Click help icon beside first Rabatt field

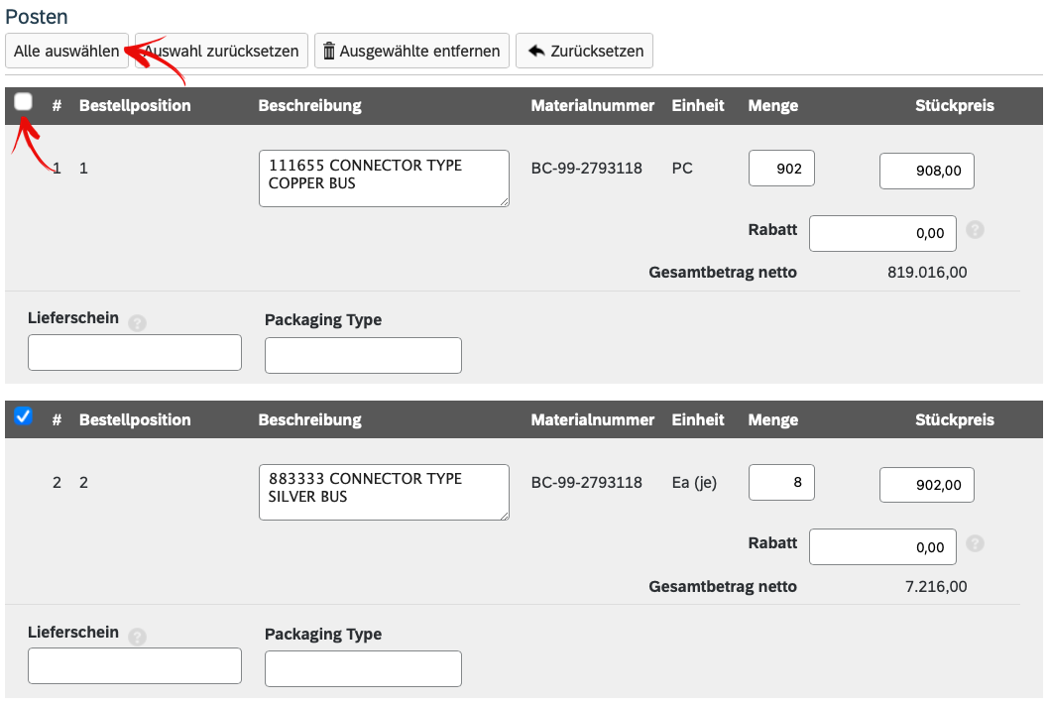pos(975,230)
